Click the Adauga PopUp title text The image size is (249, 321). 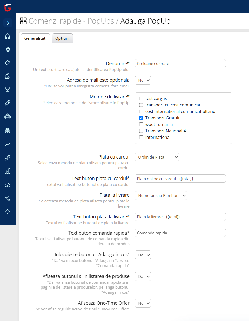pos(145,21)
